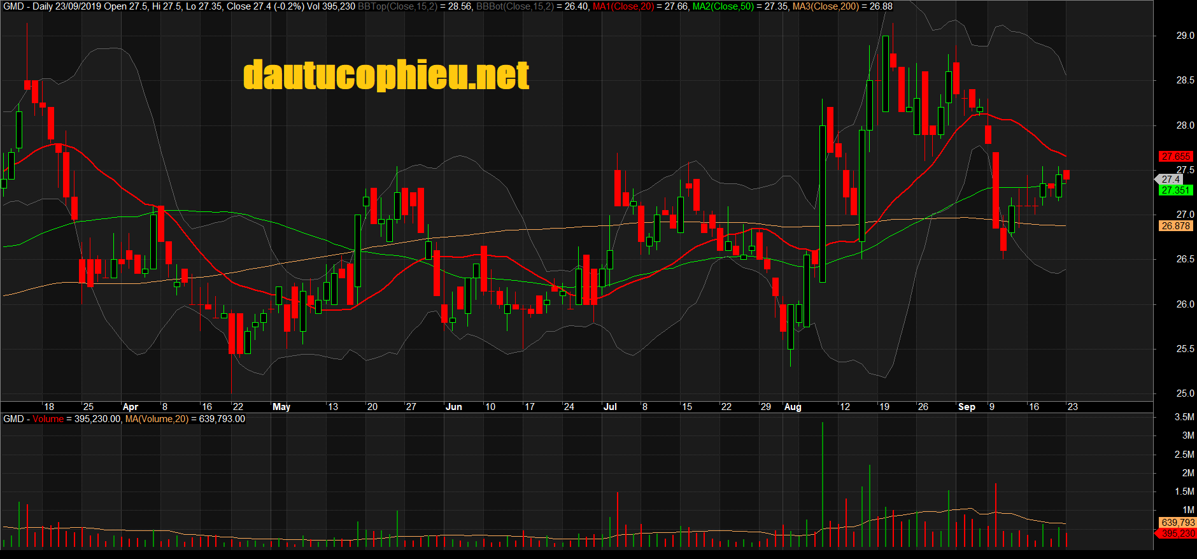
Task: Select the 2.5M volume axis label
Action: click(x=1184, y=455)
